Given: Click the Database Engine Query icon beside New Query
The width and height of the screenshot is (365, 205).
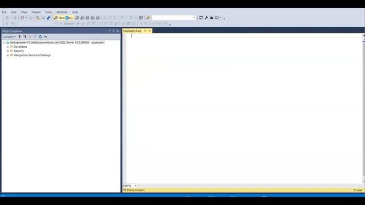Looking at the screenshot, I should point(77,18).
